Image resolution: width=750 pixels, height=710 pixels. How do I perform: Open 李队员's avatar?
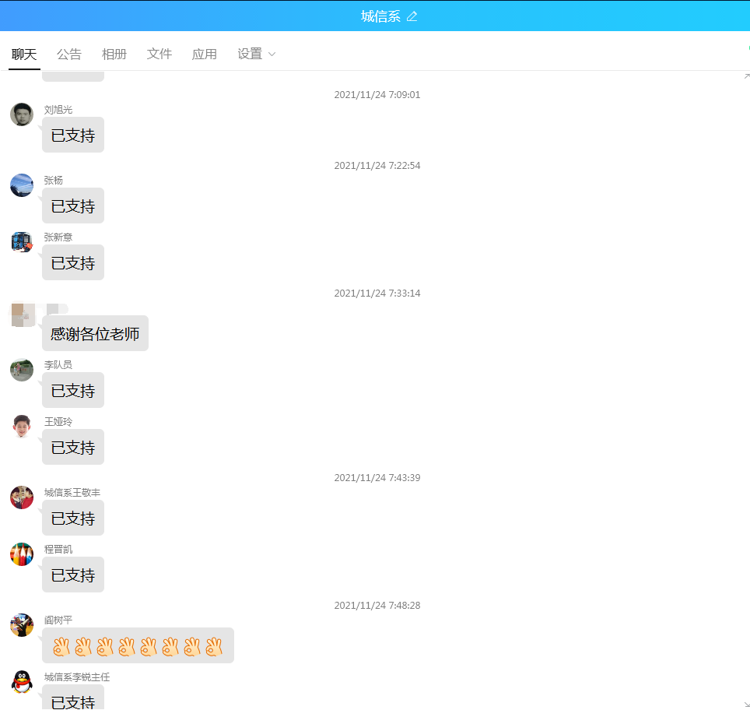pos(22,370)
